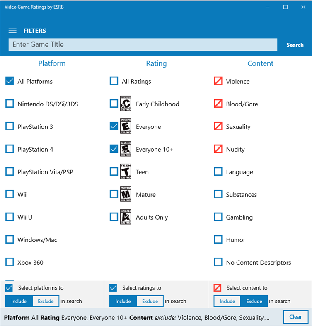This screenshot has width=312, height=326.
Task: Click the Search button
Action: (295, 45)
